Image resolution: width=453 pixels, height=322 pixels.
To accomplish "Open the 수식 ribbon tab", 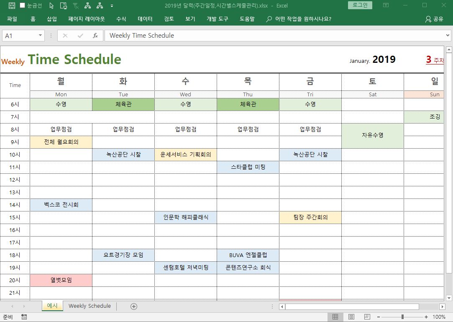I will tap(121, 19).
